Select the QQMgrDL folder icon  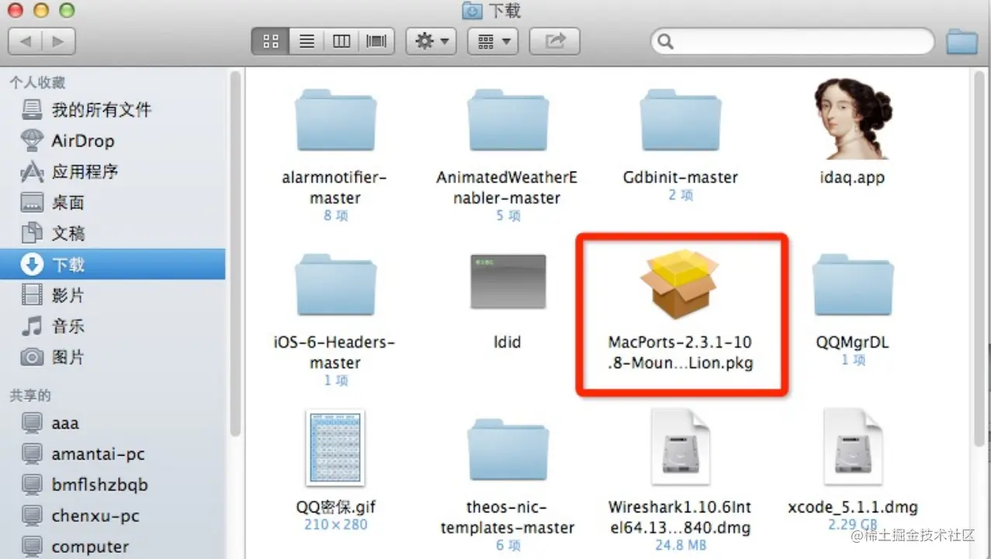[x=853, y=286]
